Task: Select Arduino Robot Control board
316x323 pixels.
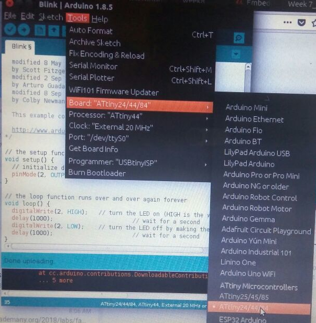Action: pyautogui.click(x=260, y=197)
